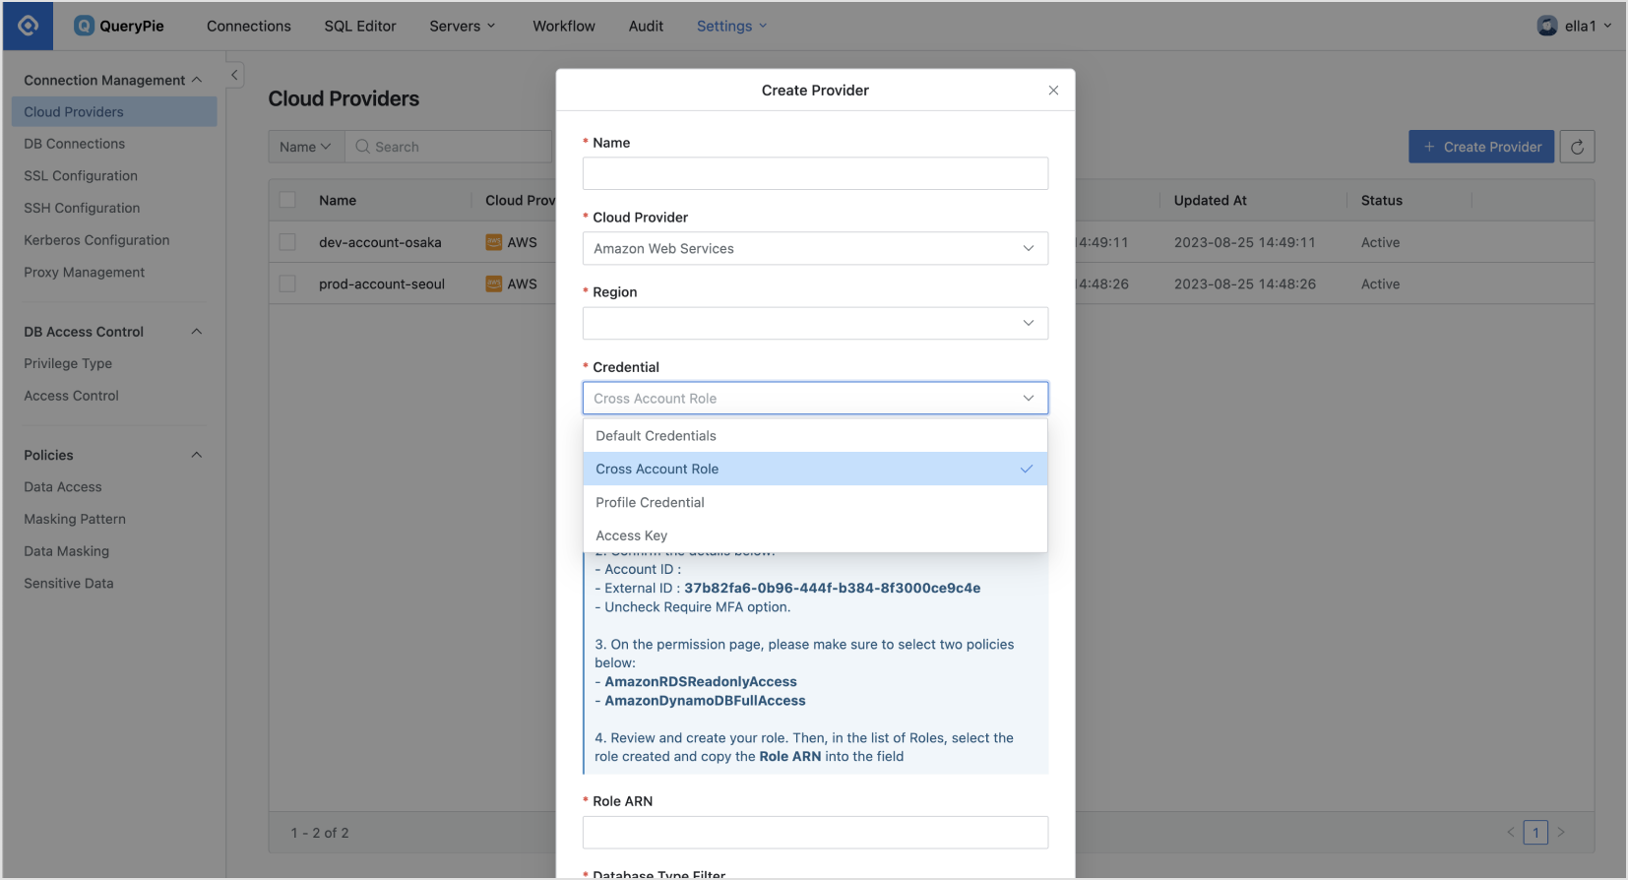The width and height of the screenshot is (1628, 880).
Task: Collapse the DB Access Control section
Action: coord(197,332)
